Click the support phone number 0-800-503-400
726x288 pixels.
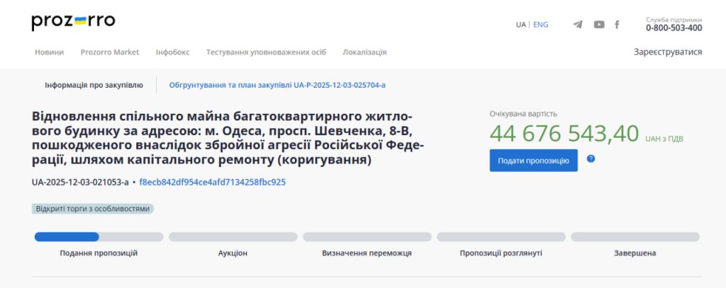click(674, 28)
